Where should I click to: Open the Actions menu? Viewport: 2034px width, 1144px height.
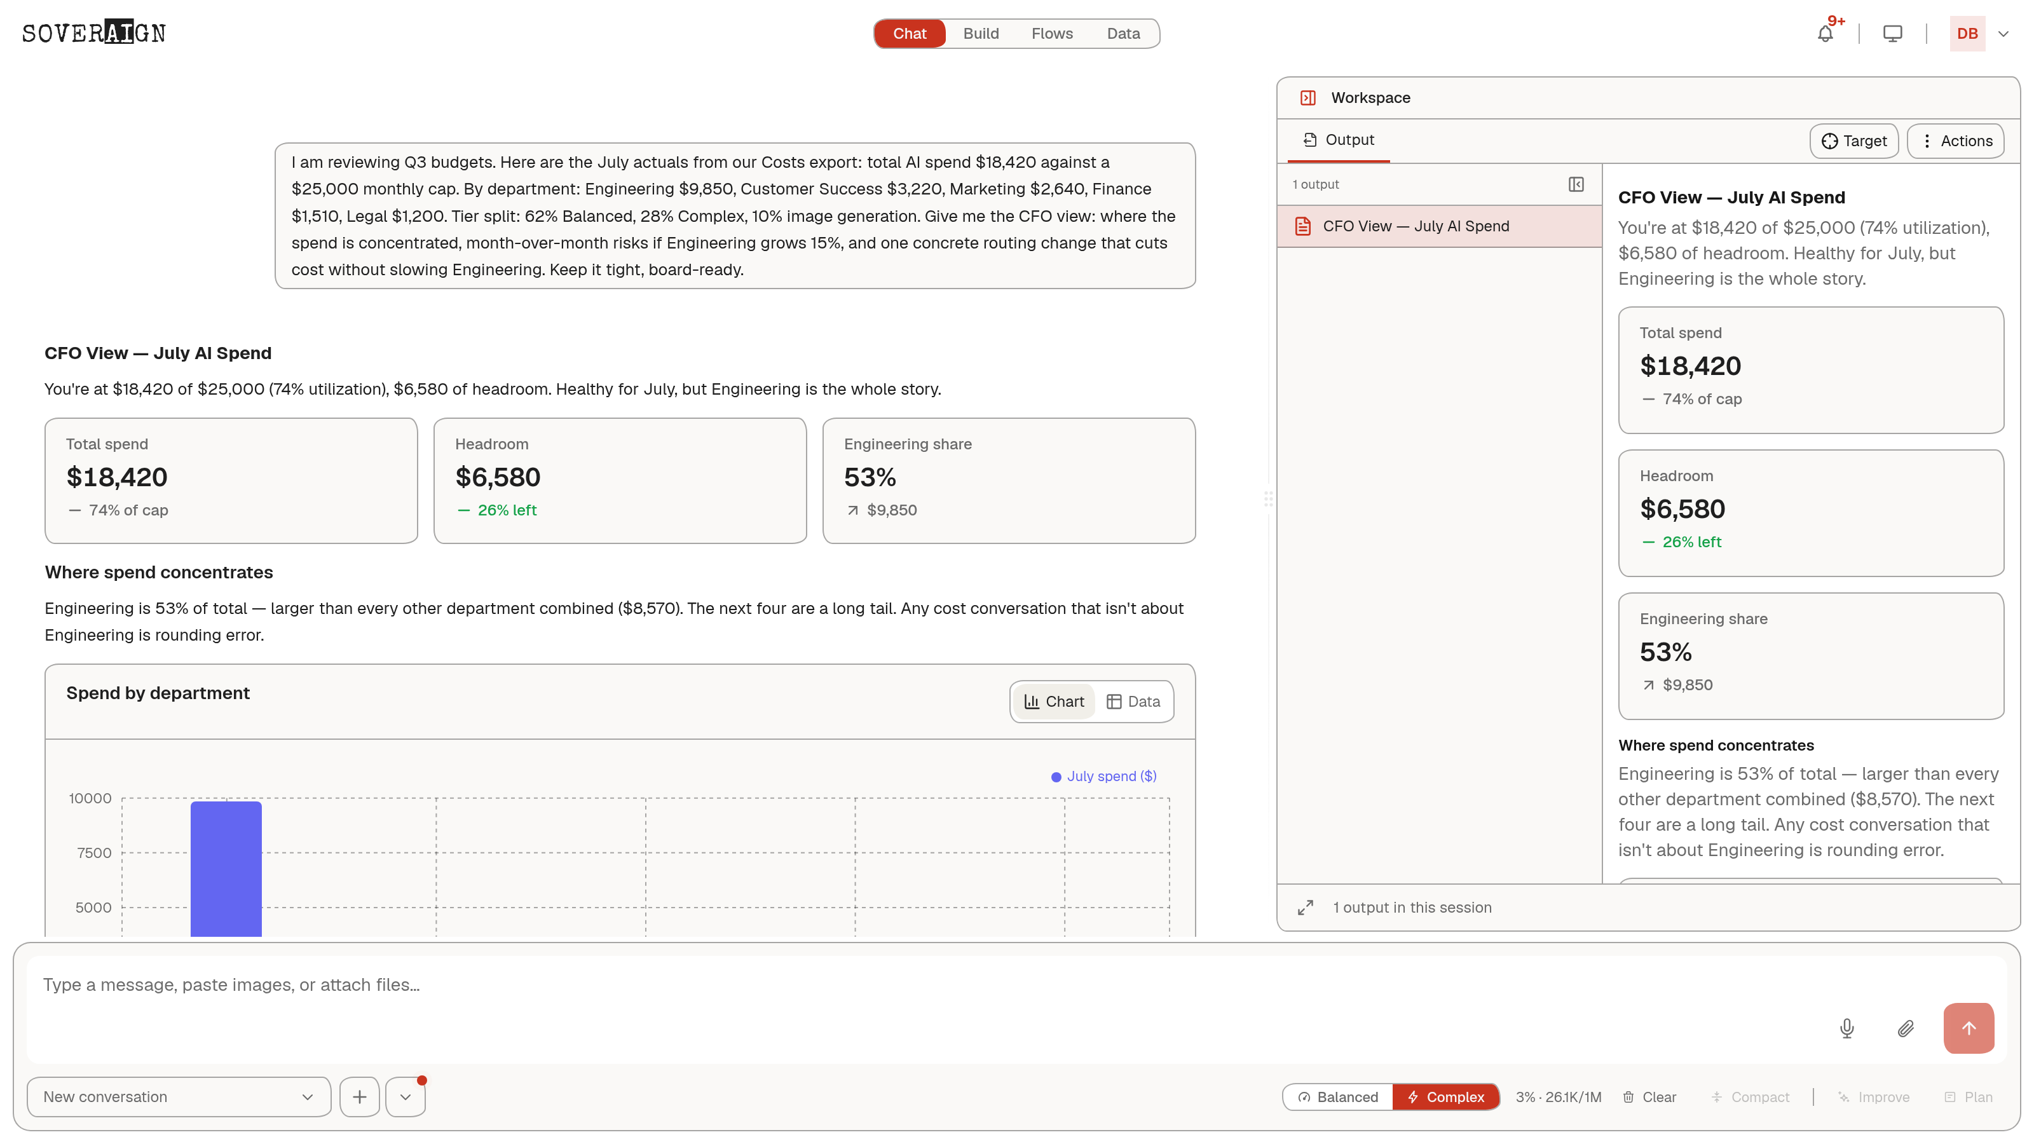click(x=1955, y=140)
